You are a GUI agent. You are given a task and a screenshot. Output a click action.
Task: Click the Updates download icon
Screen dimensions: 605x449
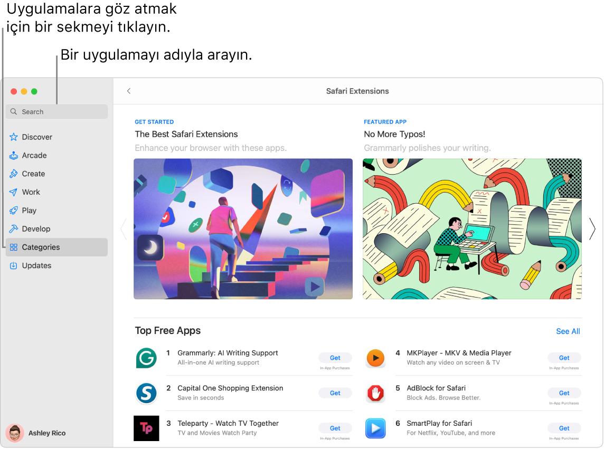(x=14, y=266)
